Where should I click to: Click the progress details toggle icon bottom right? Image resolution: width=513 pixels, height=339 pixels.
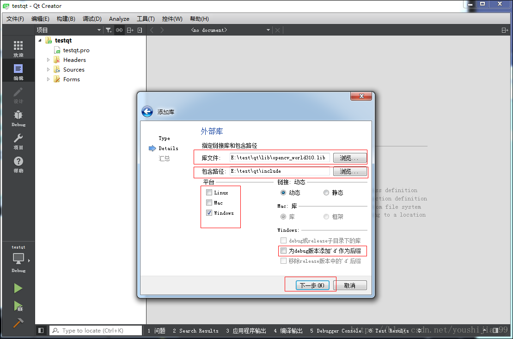495,331
